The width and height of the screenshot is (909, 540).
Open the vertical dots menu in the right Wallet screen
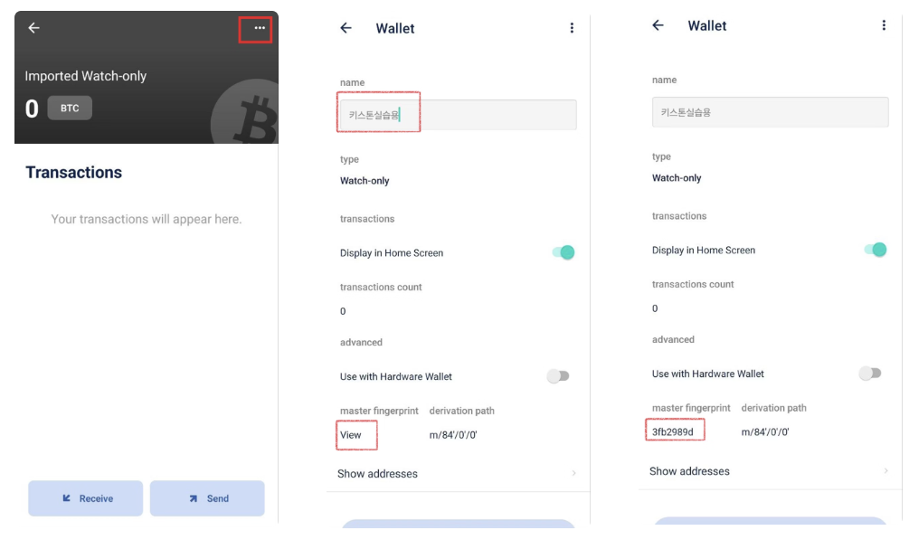click(x=884, y=25)
